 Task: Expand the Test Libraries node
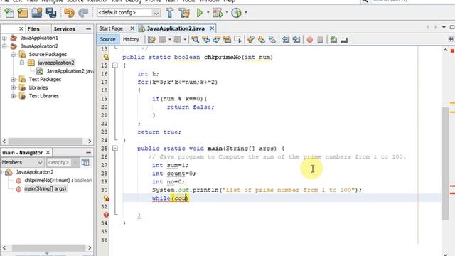tap(13, 96)
